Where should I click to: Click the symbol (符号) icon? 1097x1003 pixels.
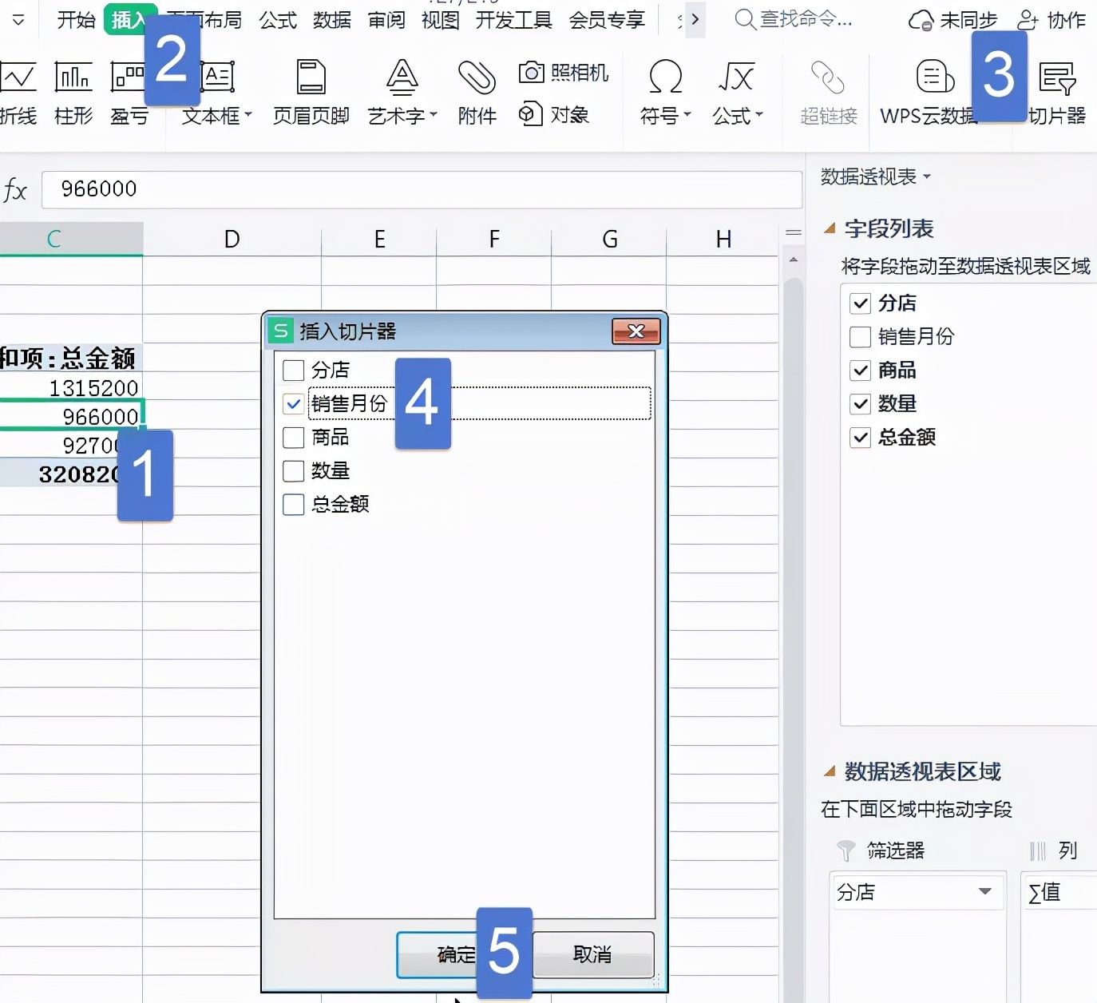(x=665, y=77)
